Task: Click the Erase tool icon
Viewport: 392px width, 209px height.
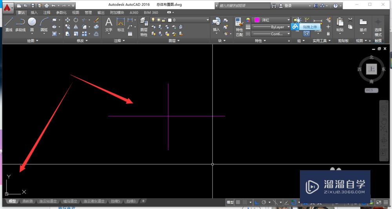Action: click(96, 20)
